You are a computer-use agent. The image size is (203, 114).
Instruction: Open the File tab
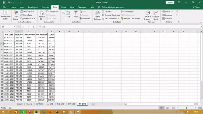point(4,7)
